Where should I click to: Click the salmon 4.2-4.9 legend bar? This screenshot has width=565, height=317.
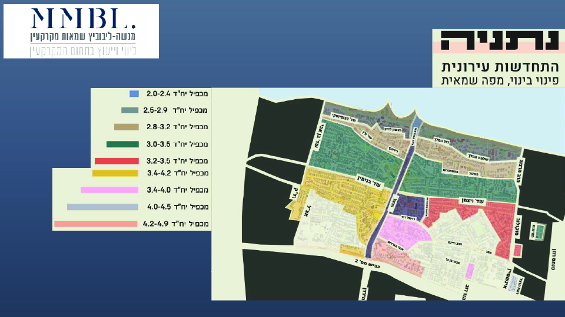click(96, 224)
